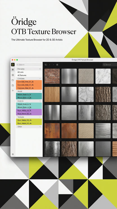Click the clipboard icon in the left rail

13,85
